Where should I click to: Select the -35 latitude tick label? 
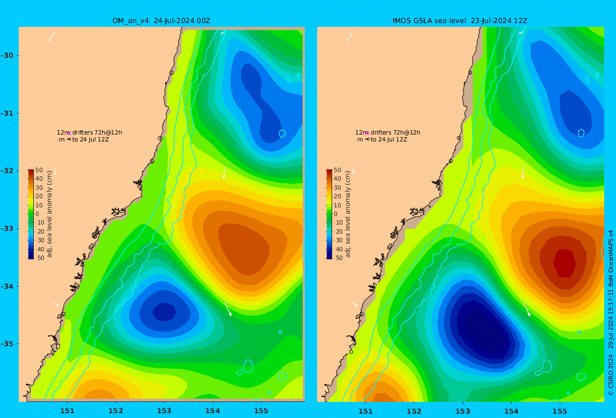coord(6,344)
